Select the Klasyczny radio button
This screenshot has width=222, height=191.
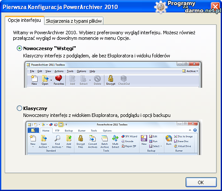click(19, 108)
